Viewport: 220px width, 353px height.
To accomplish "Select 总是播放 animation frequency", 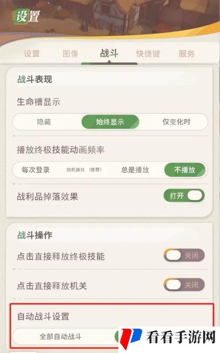I will point(135,170).
